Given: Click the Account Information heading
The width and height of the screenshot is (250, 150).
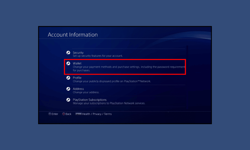Looking at the screenshot, I should (73, 35).
